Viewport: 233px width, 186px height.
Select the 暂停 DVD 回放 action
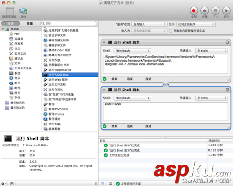70,109
